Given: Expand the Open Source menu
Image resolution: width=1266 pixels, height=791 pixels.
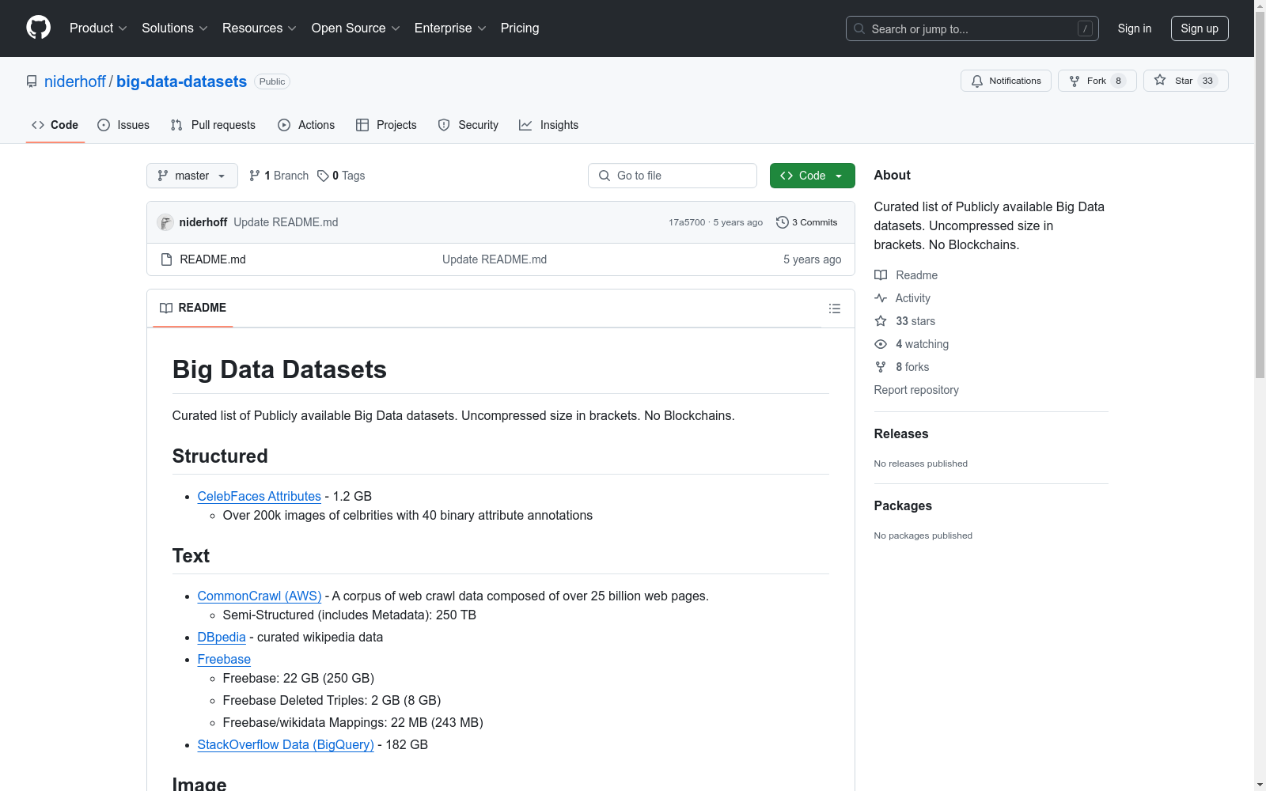Looking at the screenshot, I should point(356,28).
